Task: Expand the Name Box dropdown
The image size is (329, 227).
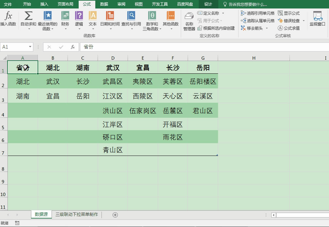Action: 30,47
